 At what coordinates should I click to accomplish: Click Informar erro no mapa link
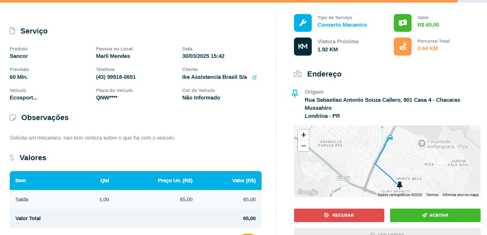[460, 195]
